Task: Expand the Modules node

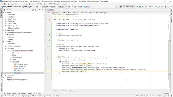Action: point(6,21)
